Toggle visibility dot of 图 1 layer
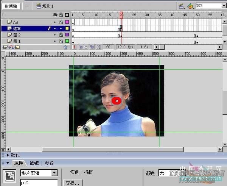Image resolution: width=227 pixels, height=186 pixels. pos(55,41)
